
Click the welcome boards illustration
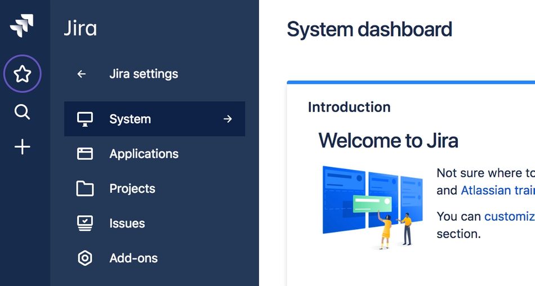pos(373,207)
